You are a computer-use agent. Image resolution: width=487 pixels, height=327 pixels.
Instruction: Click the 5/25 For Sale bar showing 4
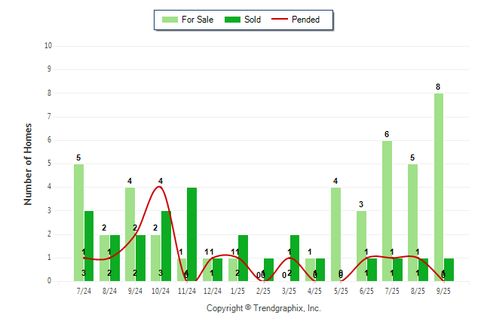click(x=335, y=234)
